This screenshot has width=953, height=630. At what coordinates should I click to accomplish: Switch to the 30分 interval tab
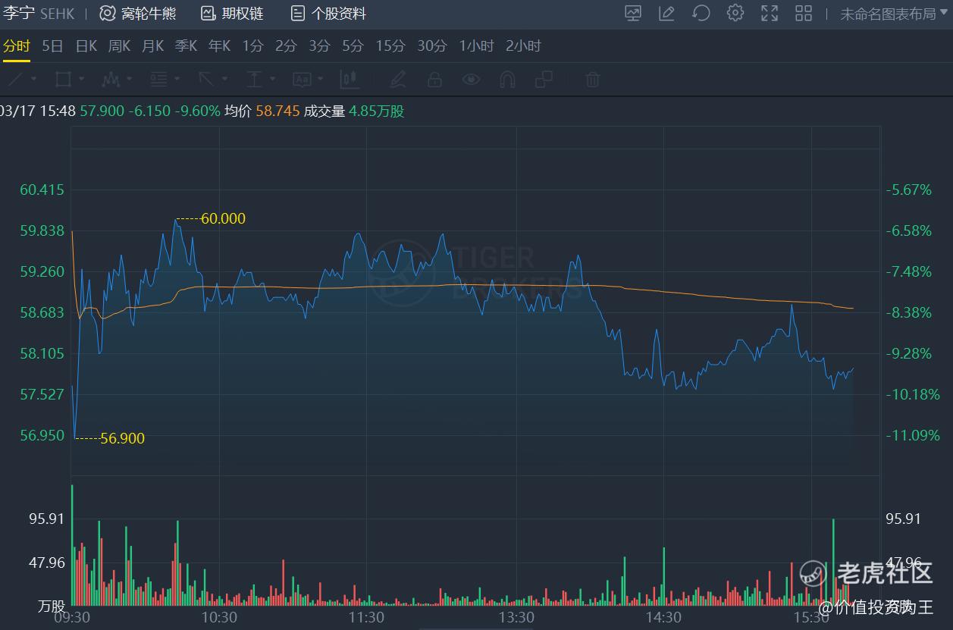pos(432,46)
